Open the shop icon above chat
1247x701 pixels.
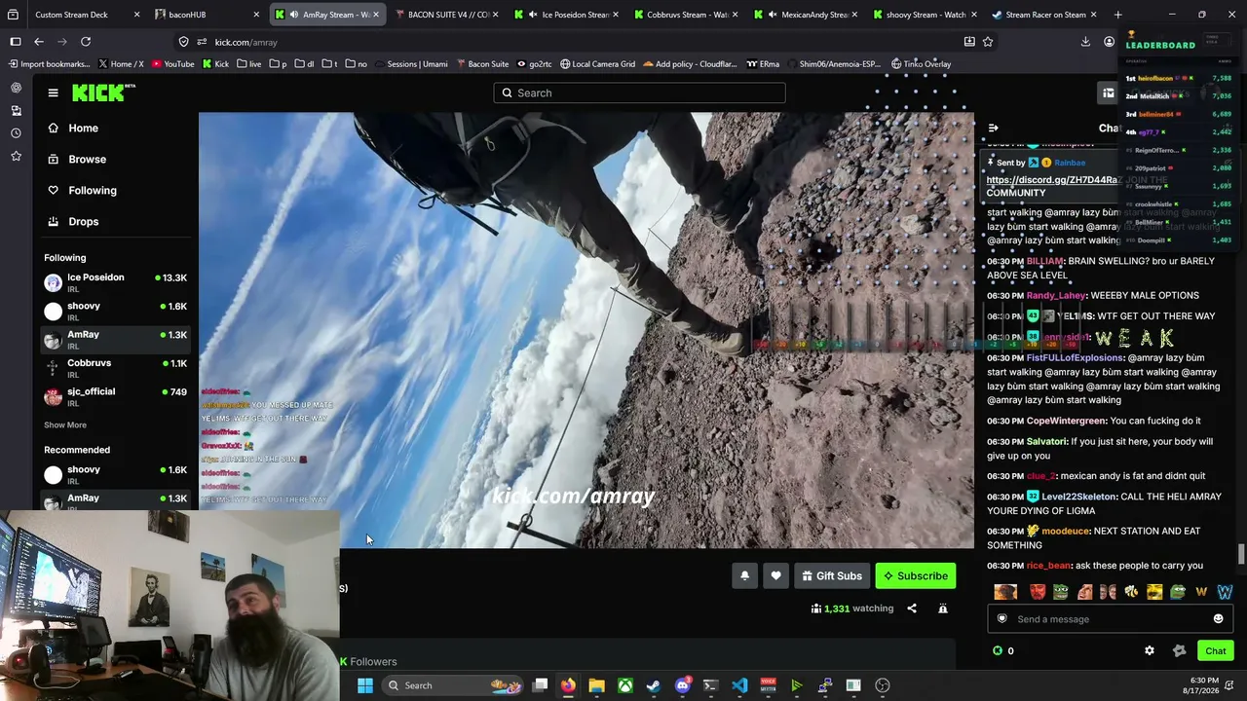1109,92
